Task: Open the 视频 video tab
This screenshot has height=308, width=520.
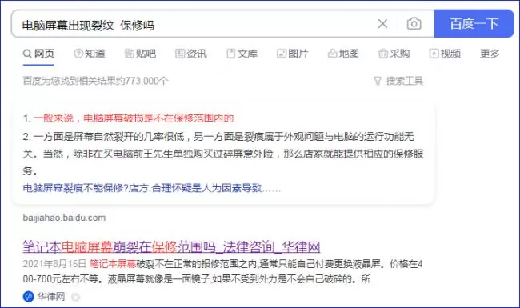Action: pos(445,54)
